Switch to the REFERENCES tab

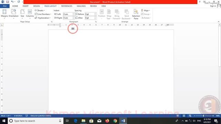click(x=67, y=6)
